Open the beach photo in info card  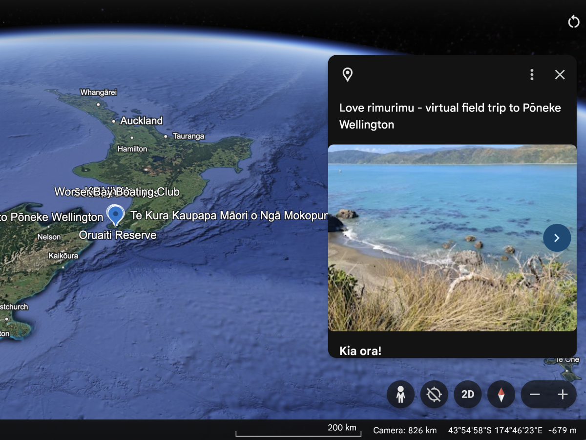452,238
